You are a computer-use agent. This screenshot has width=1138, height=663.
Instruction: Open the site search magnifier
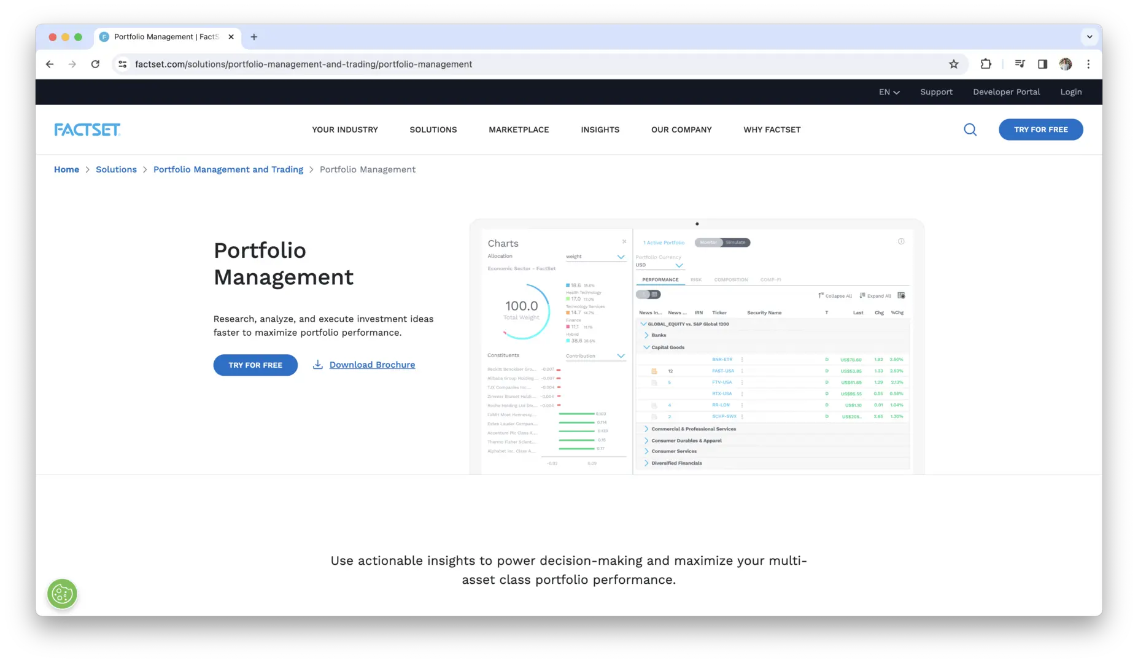(x=970, y=130)
